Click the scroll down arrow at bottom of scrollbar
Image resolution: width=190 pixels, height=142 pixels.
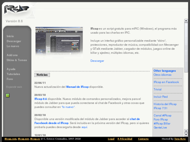pyautogui.click(x=186, y=135)
